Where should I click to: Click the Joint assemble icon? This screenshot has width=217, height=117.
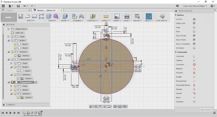tap(82, 16)
